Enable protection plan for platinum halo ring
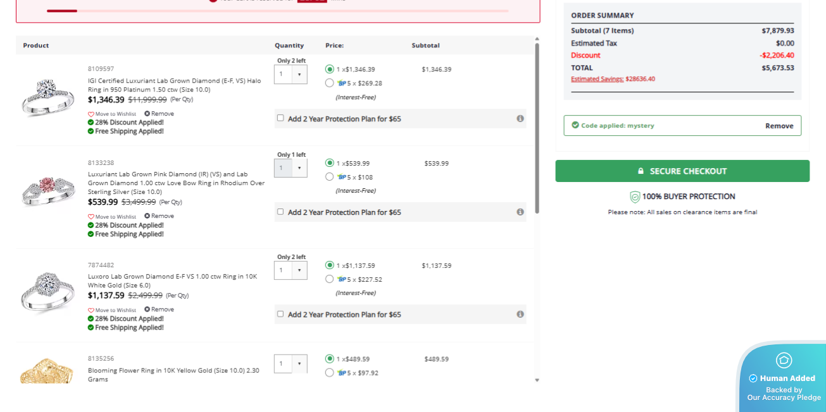Image resolution: width=826 pixels, height=412 pixels. point(280,118)
